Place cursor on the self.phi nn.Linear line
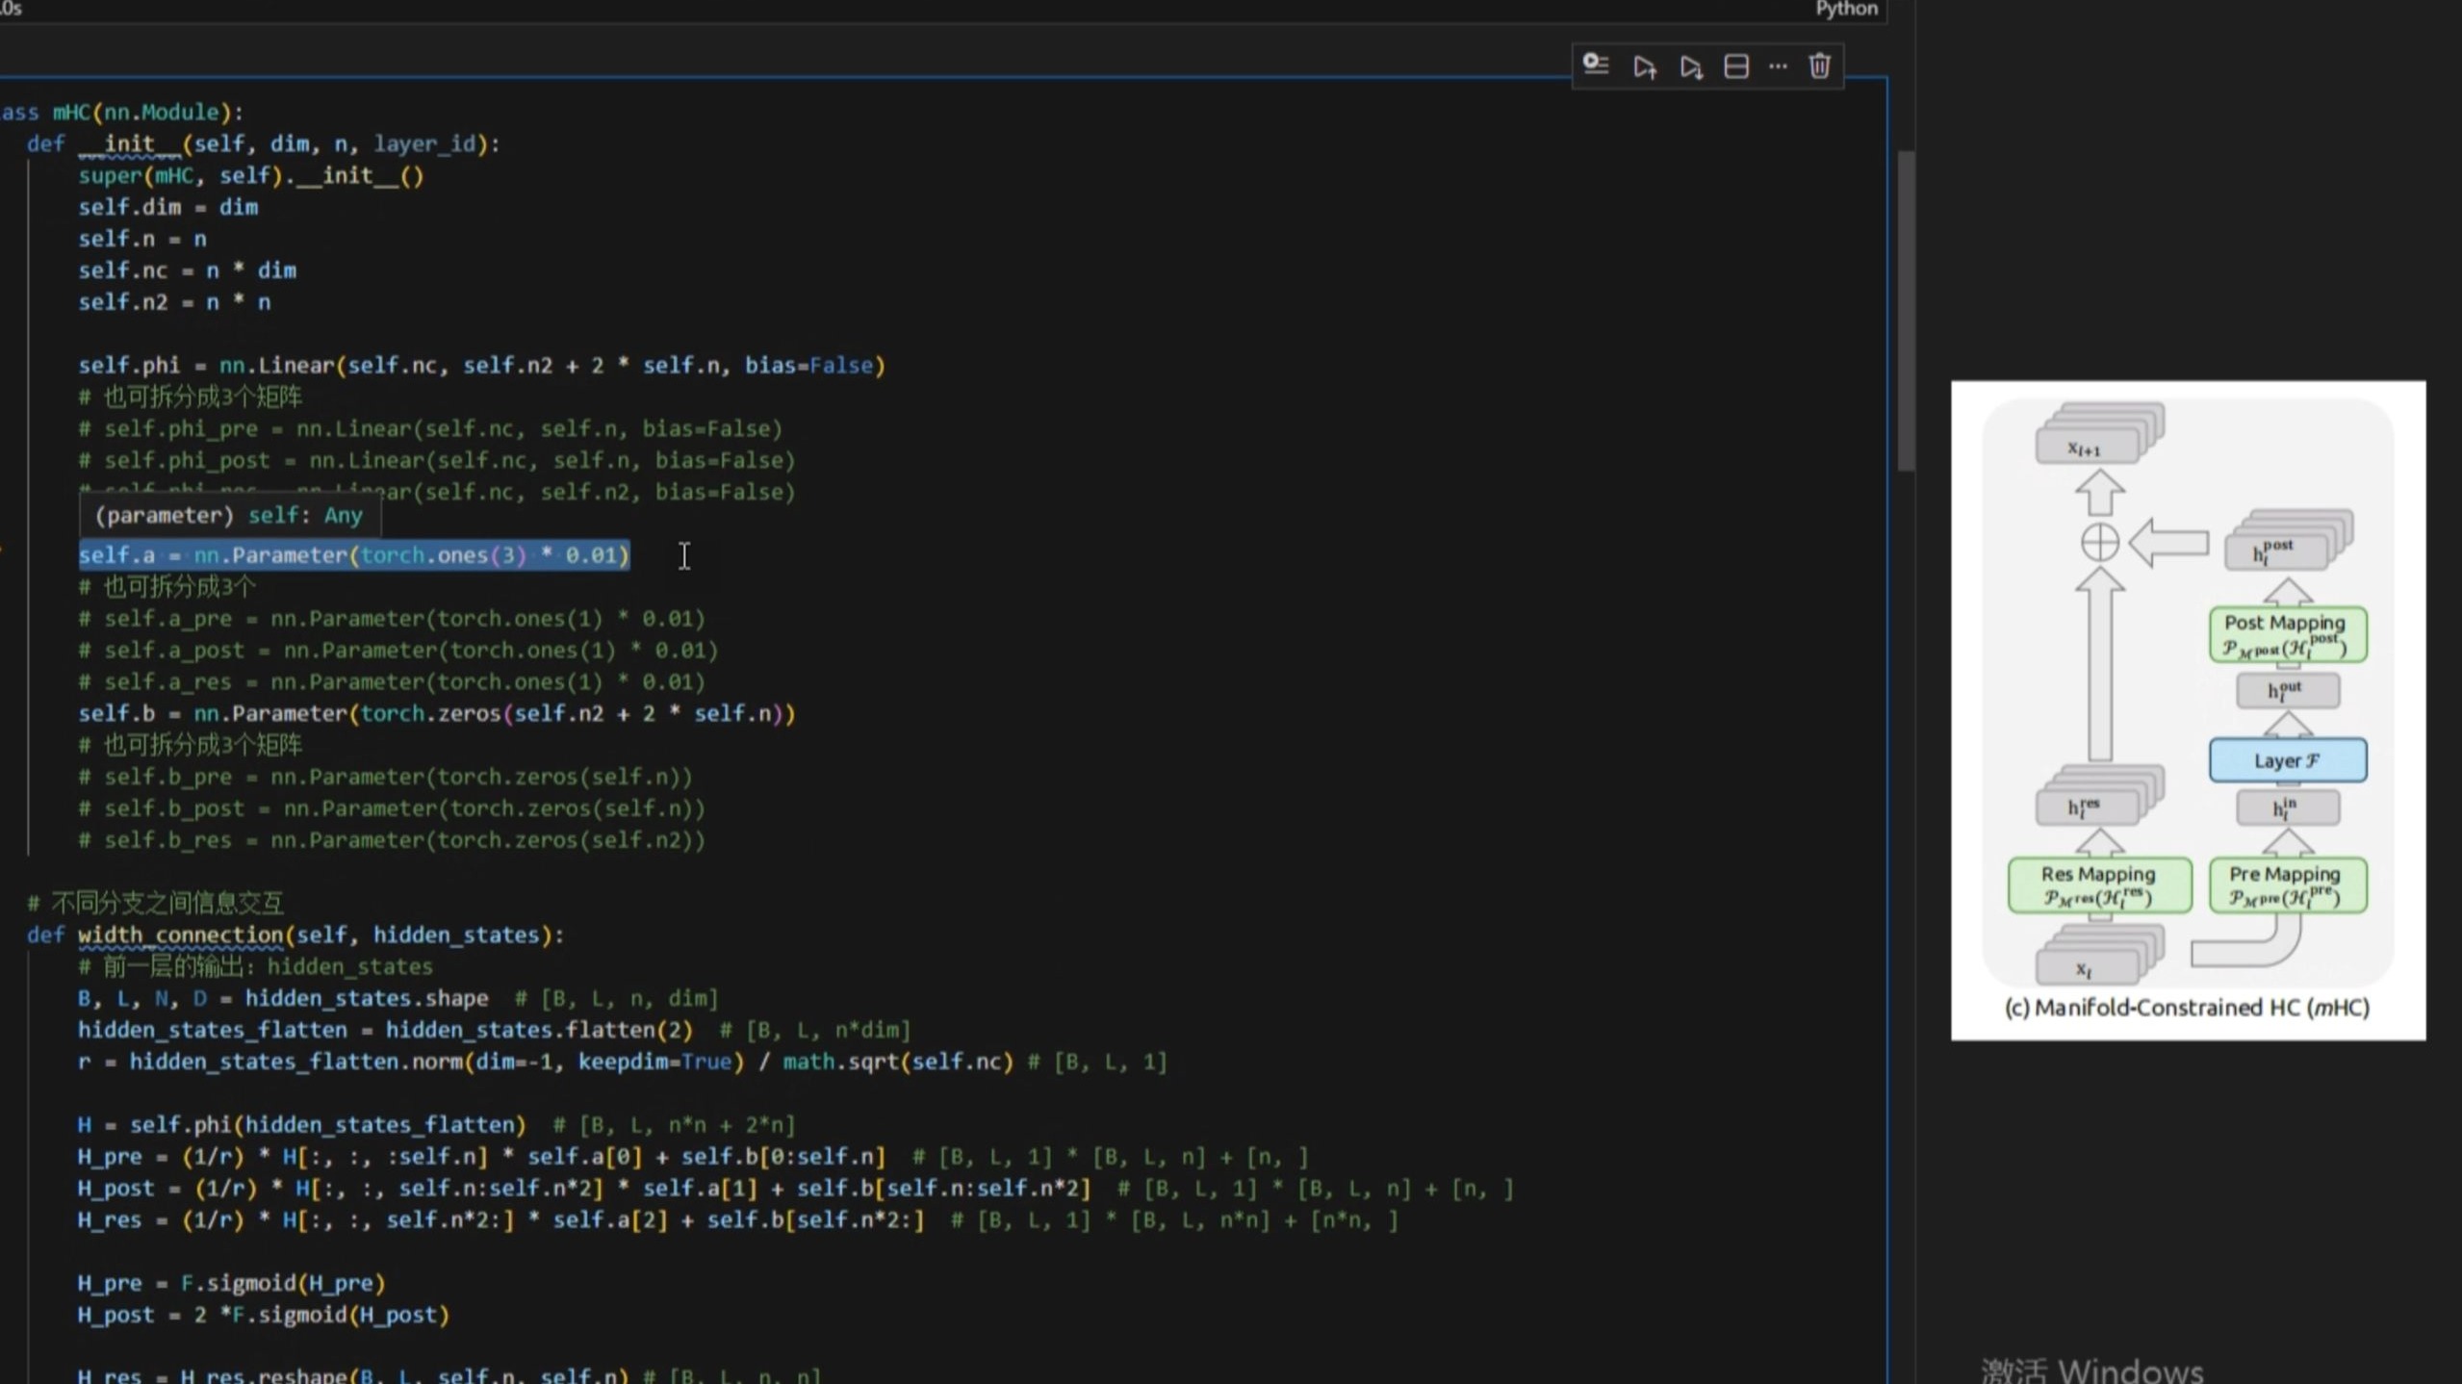The width and height of the screenshot is (2462, 1384). tap(481, 366)
